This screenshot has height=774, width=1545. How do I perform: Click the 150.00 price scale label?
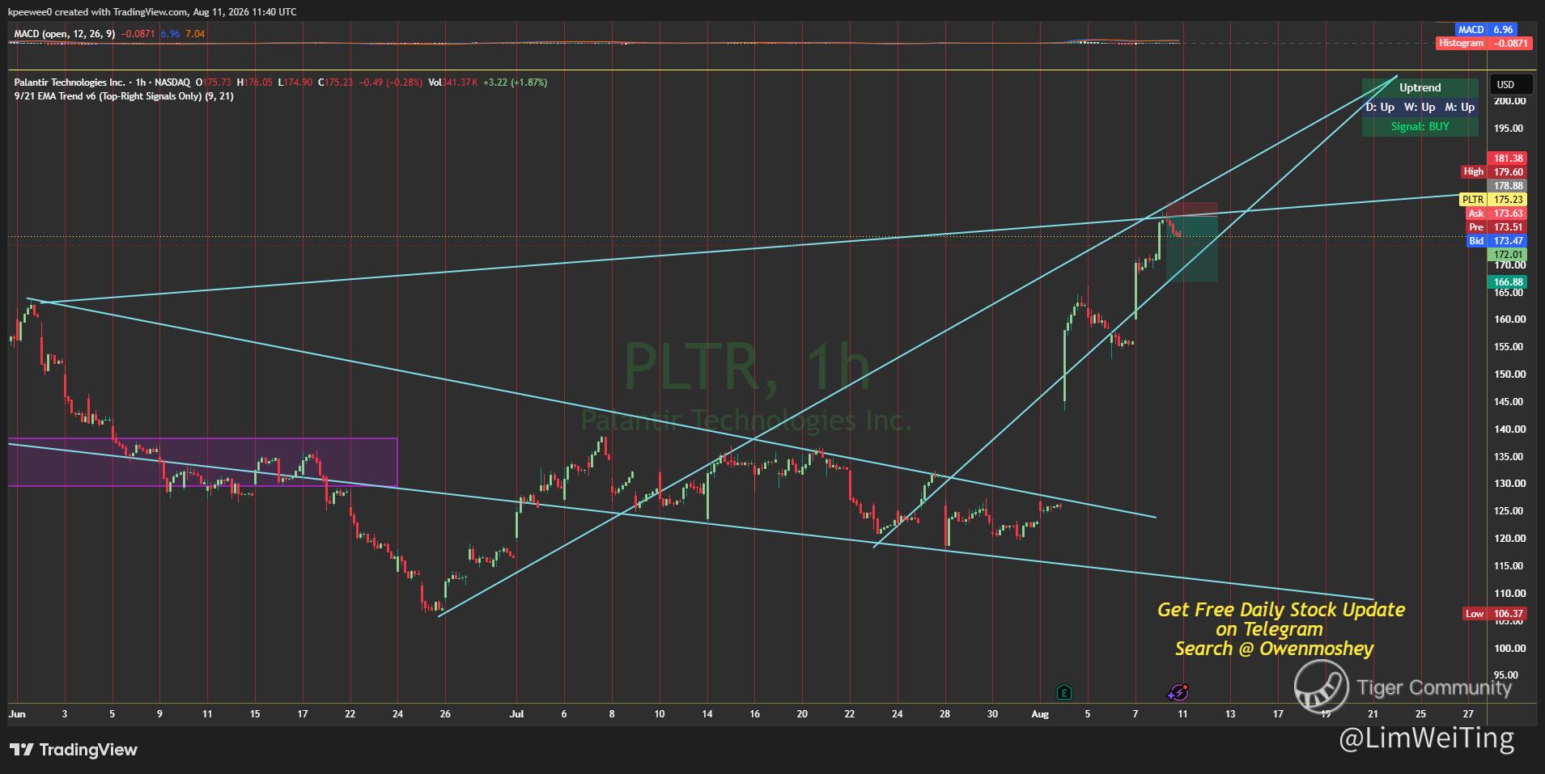tap(1509, 374)
